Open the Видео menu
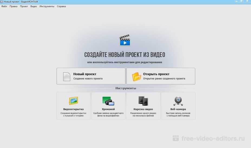This screenshot has height=148, width=251. coord(34,6)
